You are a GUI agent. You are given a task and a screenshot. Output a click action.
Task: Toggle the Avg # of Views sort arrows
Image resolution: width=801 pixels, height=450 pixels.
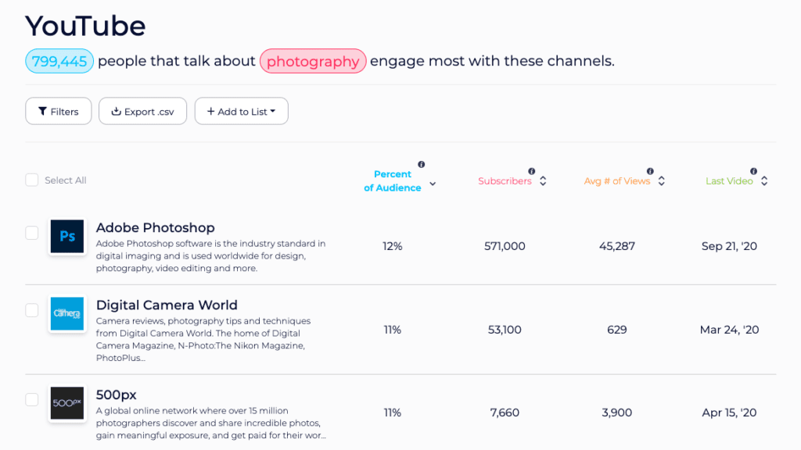click(662, 181)
